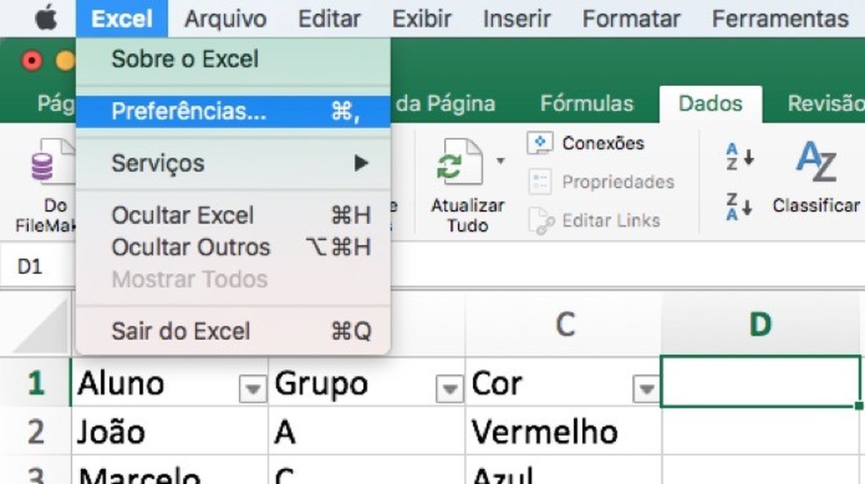Screen dimensions: 865x484
Task: Click the Ocultar Excel menu entry
Action: 182,215
